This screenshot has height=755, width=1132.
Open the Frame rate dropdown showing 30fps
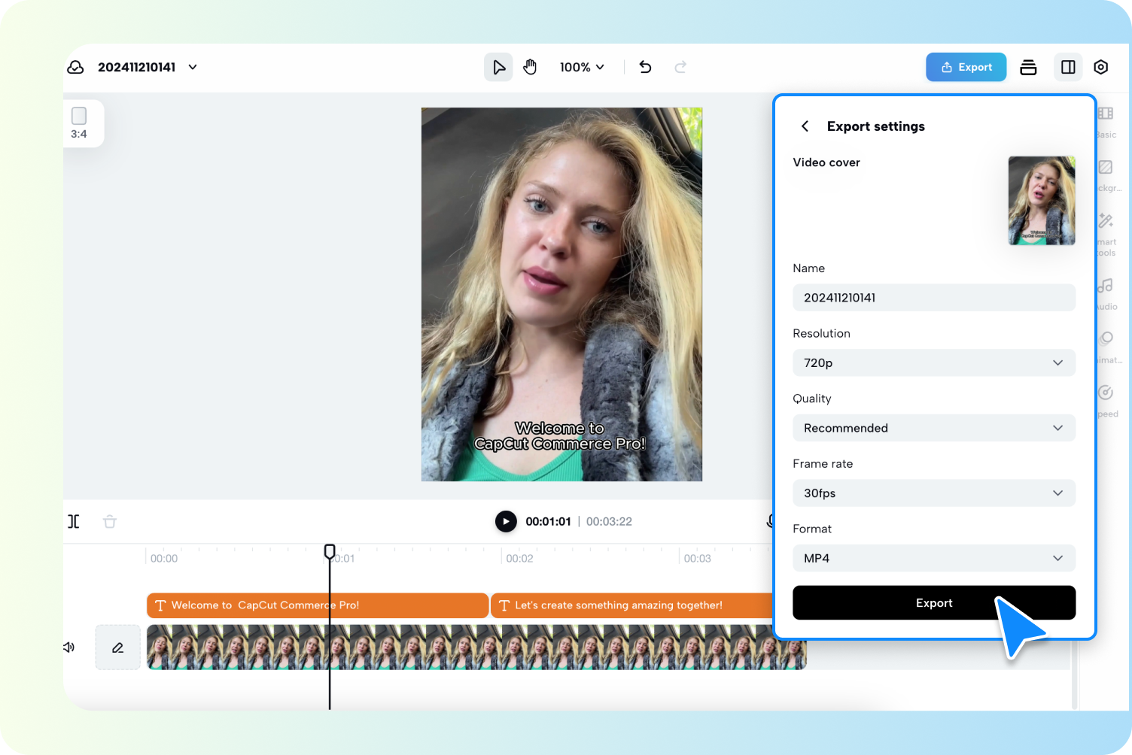(x=934, y=493)
